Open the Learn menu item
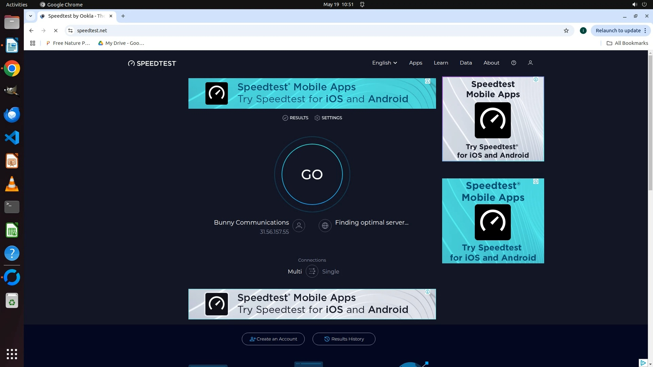 pyautogui.click(x=441, y=63)
